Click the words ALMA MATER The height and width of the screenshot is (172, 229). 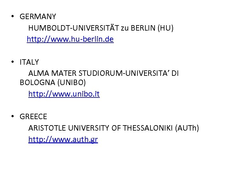coord(52,73)
